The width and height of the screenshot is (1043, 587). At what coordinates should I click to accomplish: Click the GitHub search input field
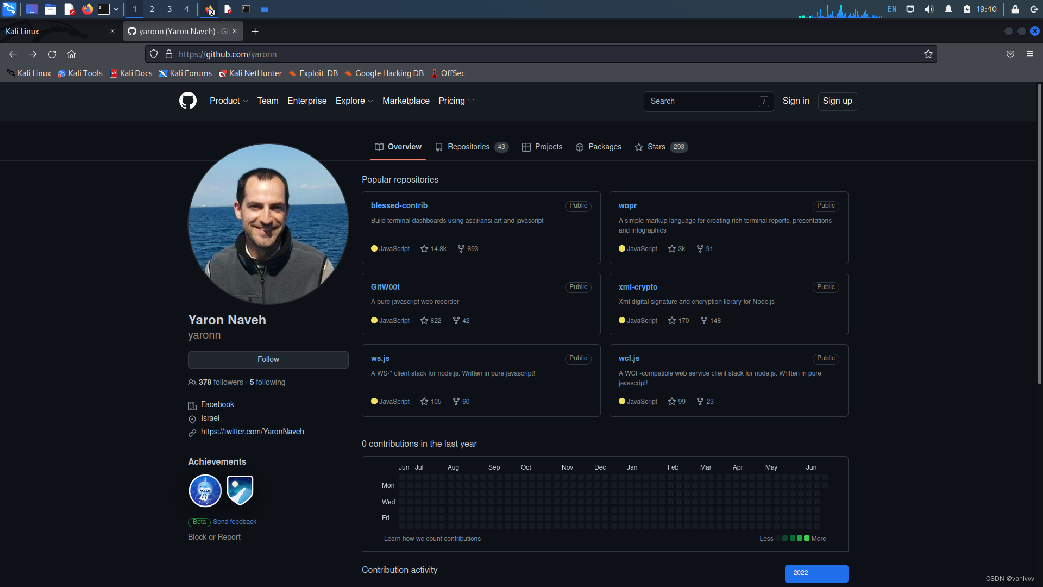[708, 101]
